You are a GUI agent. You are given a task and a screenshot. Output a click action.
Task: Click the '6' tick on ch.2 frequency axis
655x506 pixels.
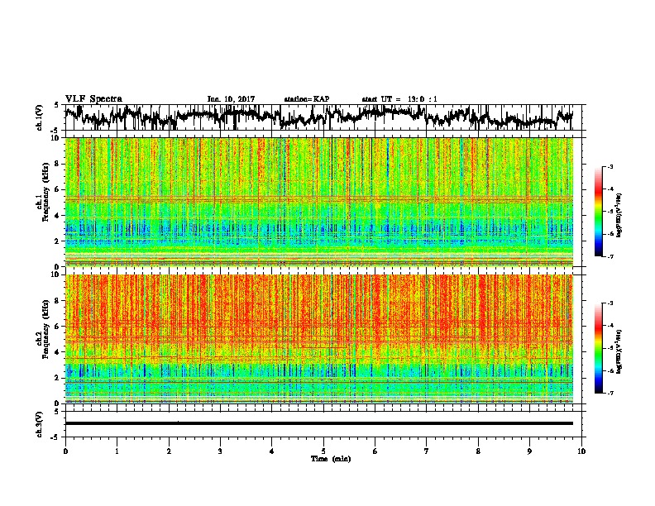(x=58, y=326)
